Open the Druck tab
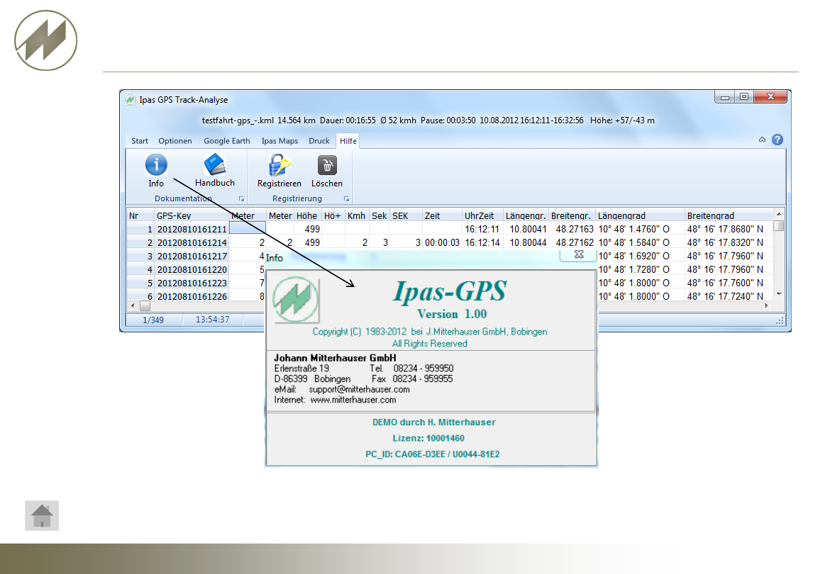The width and height of the screenshot is (830, 574). (319, 140)
